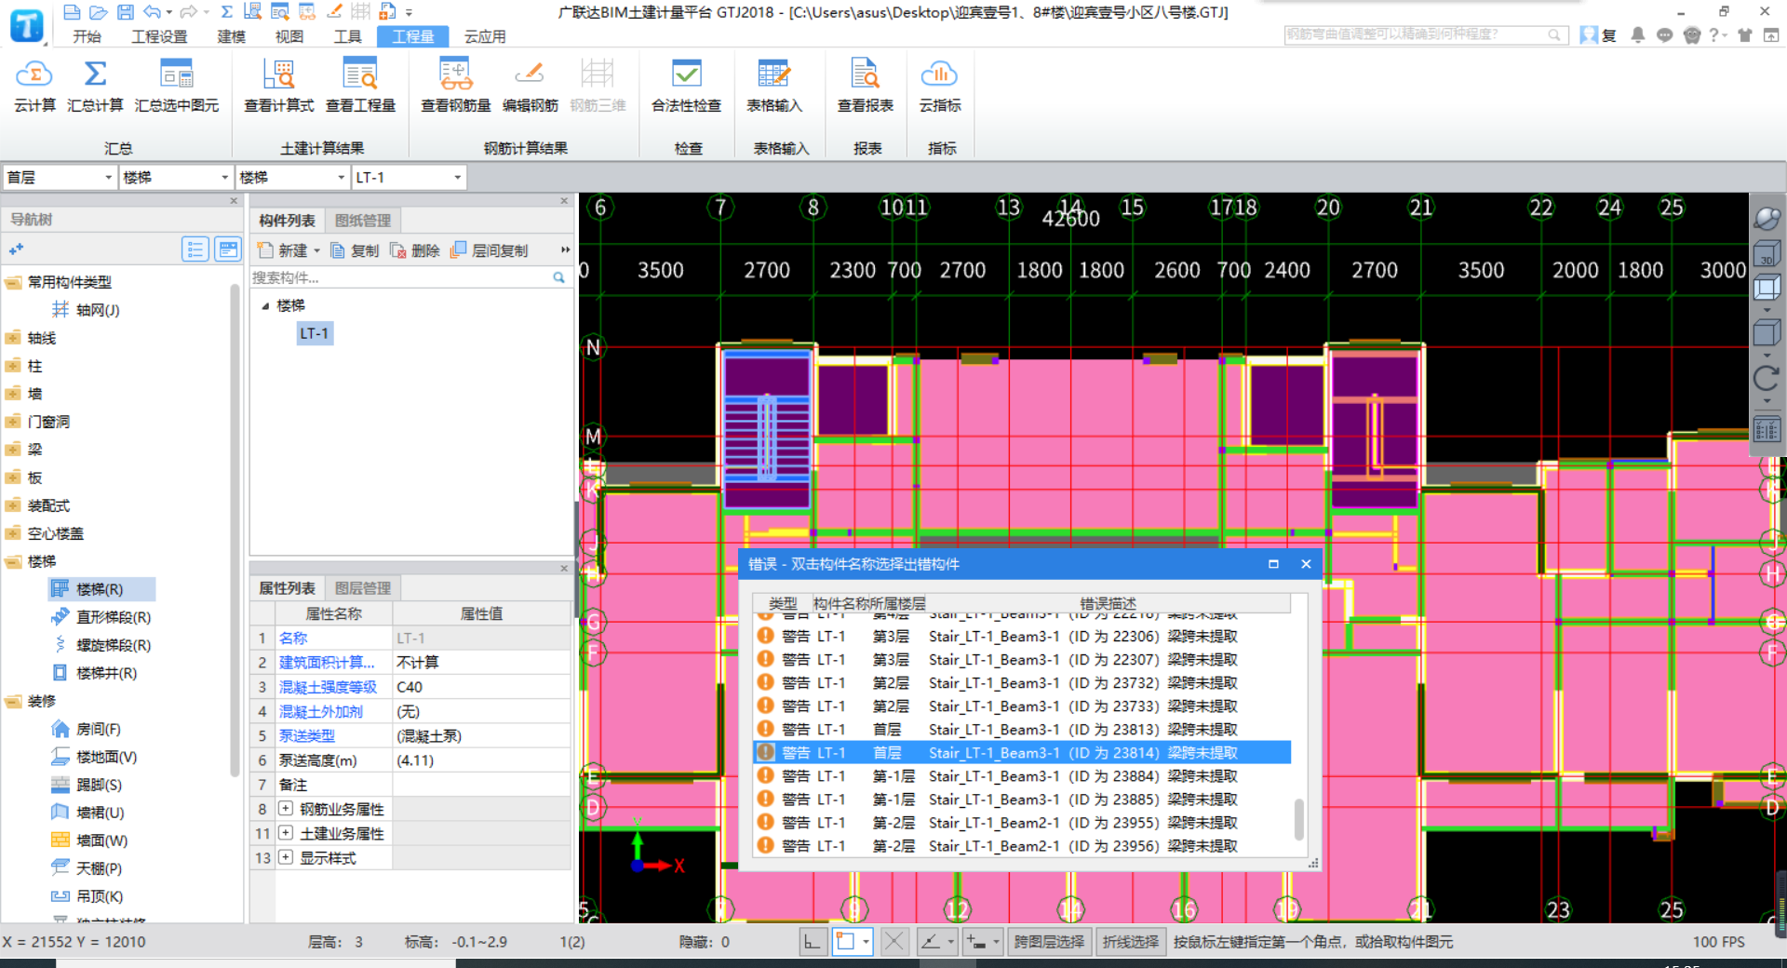The height and width of the screenshot is (968, 1787).
Task: Select LT-1 in component list
Action: (x=314, y=333)
